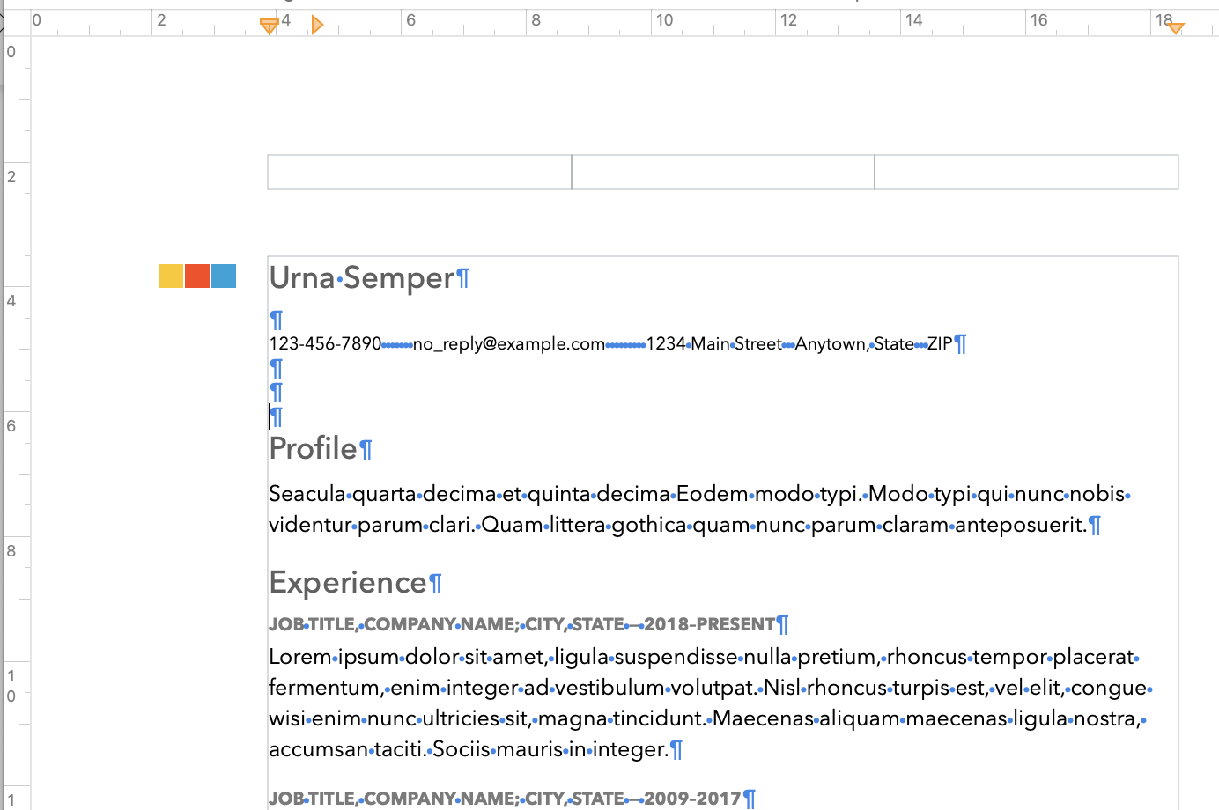
Task: Click the "ZIP" text
Action: click(x=940, y=343)
